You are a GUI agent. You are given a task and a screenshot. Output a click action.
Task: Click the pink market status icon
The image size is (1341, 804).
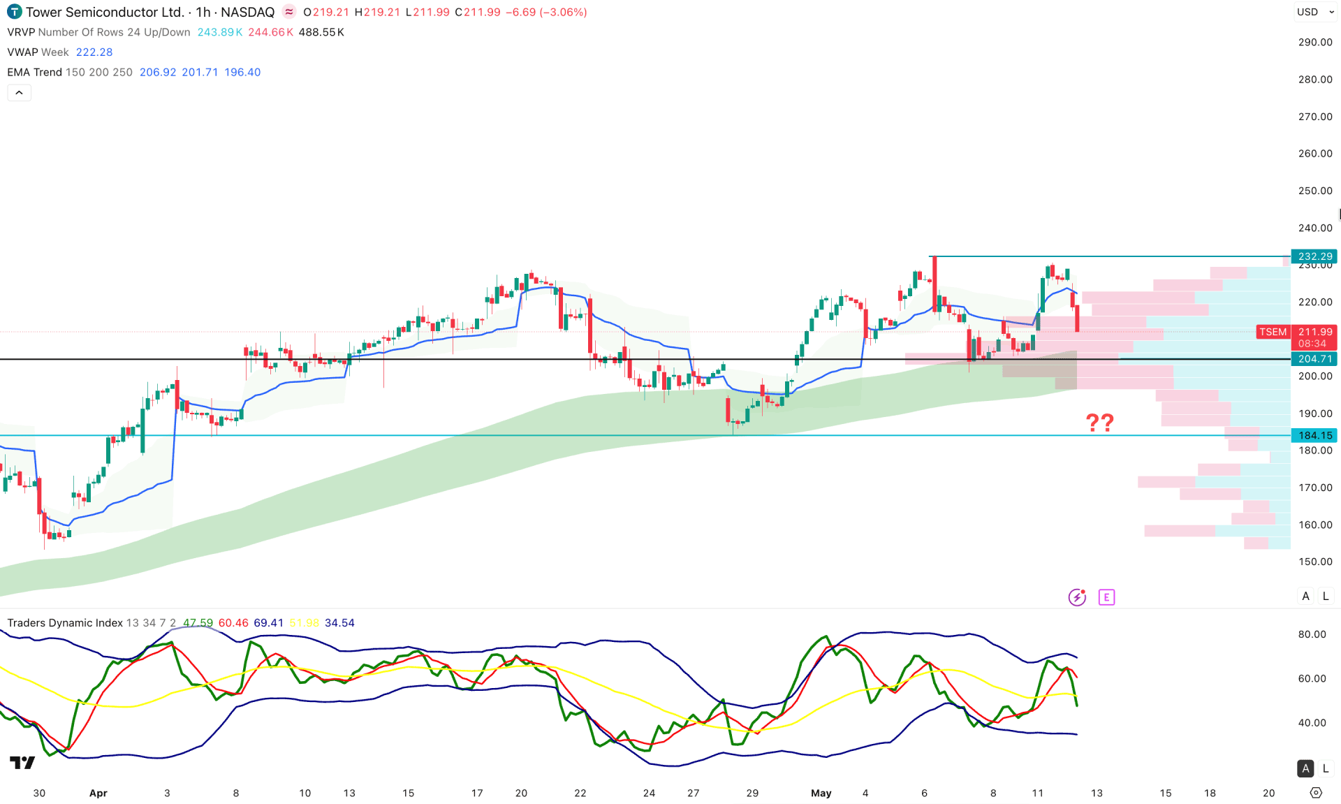pyautogui.click(x=289, y=12)
